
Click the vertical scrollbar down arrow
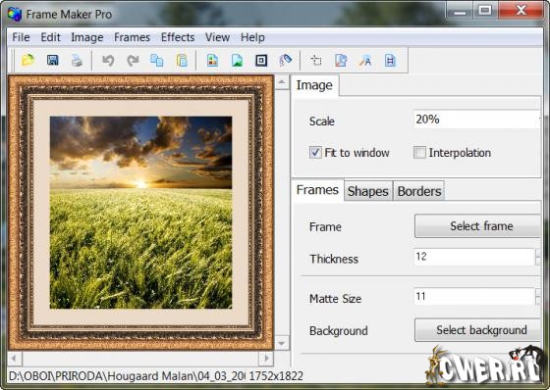click(282, 343)
